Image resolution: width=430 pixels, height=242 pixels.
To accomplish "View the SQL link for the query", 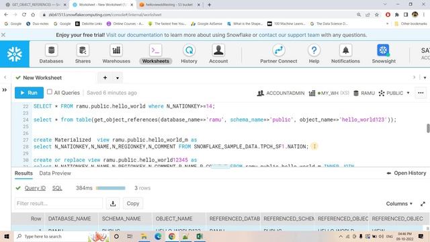I will 57,188.
